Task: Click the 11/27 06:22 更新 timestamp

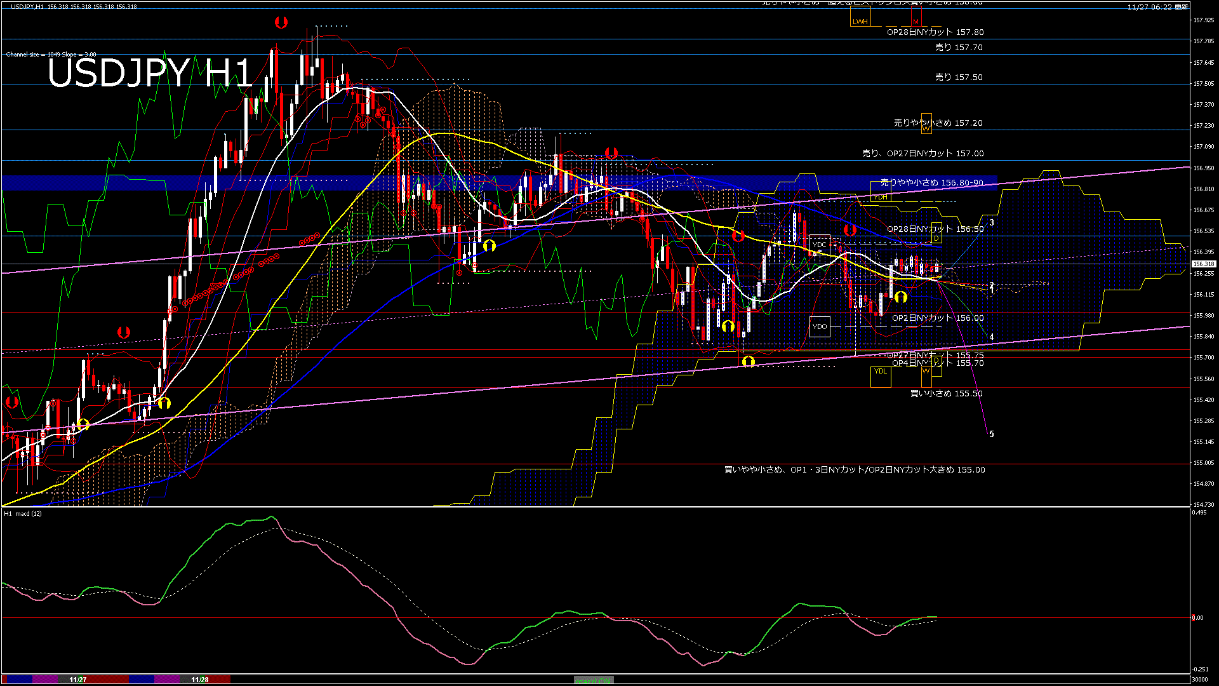Action: (x=1157, y=7)
